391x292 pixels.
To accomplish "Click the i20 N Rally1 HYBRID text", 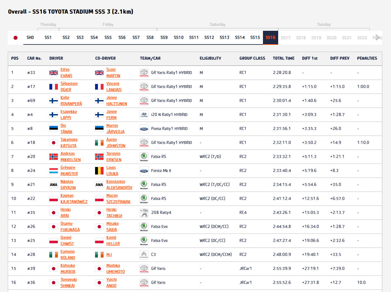I will tap(169, 115).
